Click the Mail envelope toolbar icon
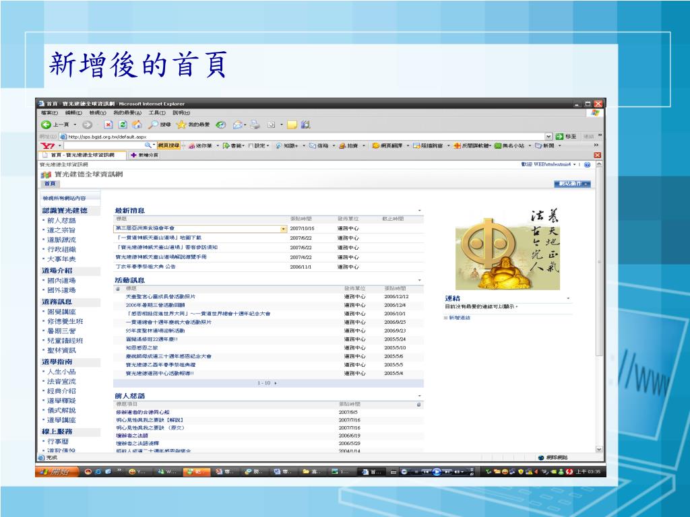The width and height of the screenshot is (690, 517). [238, 125]
